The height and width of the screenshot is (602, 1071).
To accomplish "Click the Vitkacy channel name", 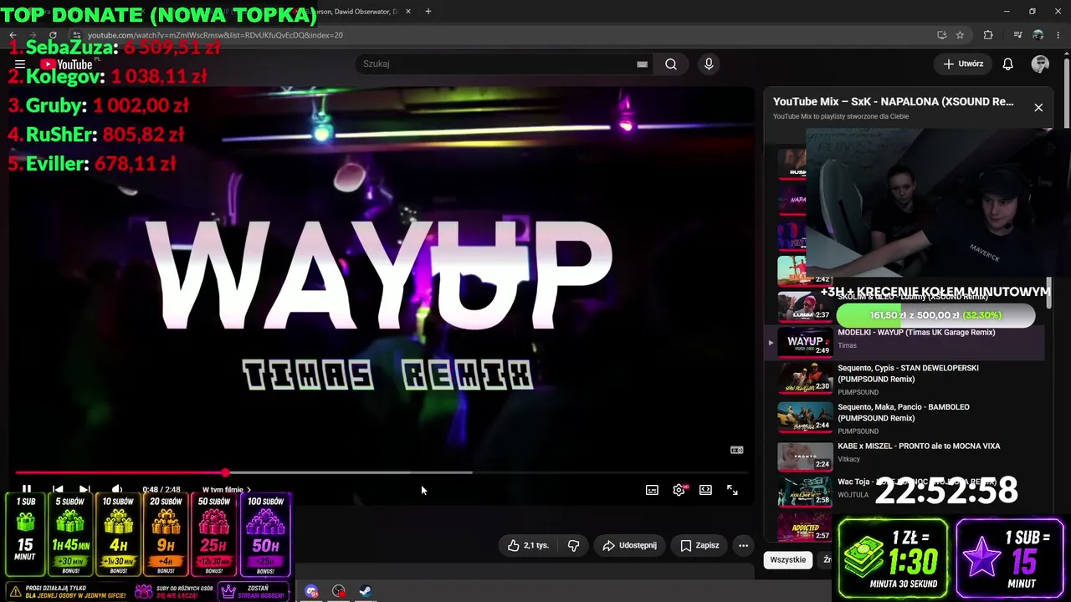I will point(849,459).
